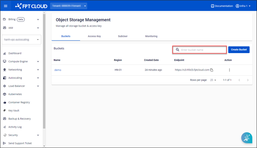Click the Security shield icon
Screen dimensions: 257x148
coord(5,135)
